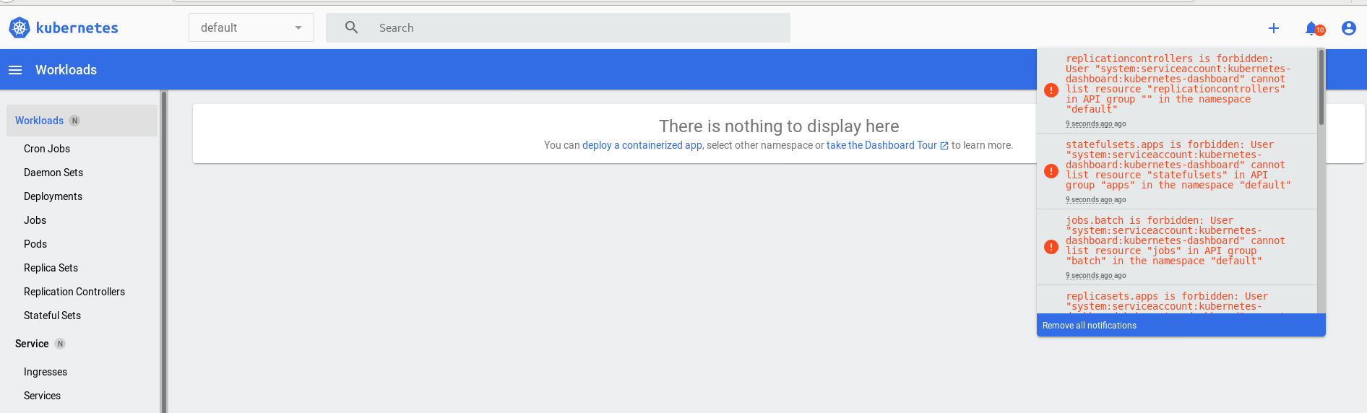This screenshot has height=413, width=1367.
Task: Follow the deploy a containerized app link
Action: click(x=642, y=145)
